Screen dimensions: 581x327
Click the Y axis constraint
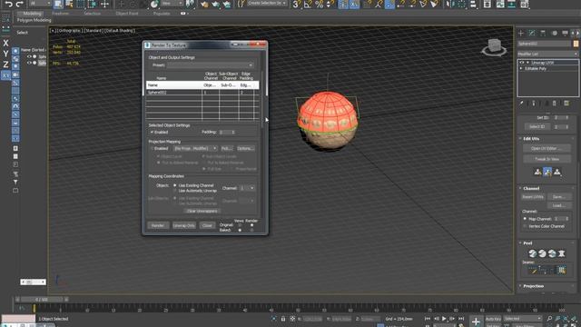click(x=5, y=54)
